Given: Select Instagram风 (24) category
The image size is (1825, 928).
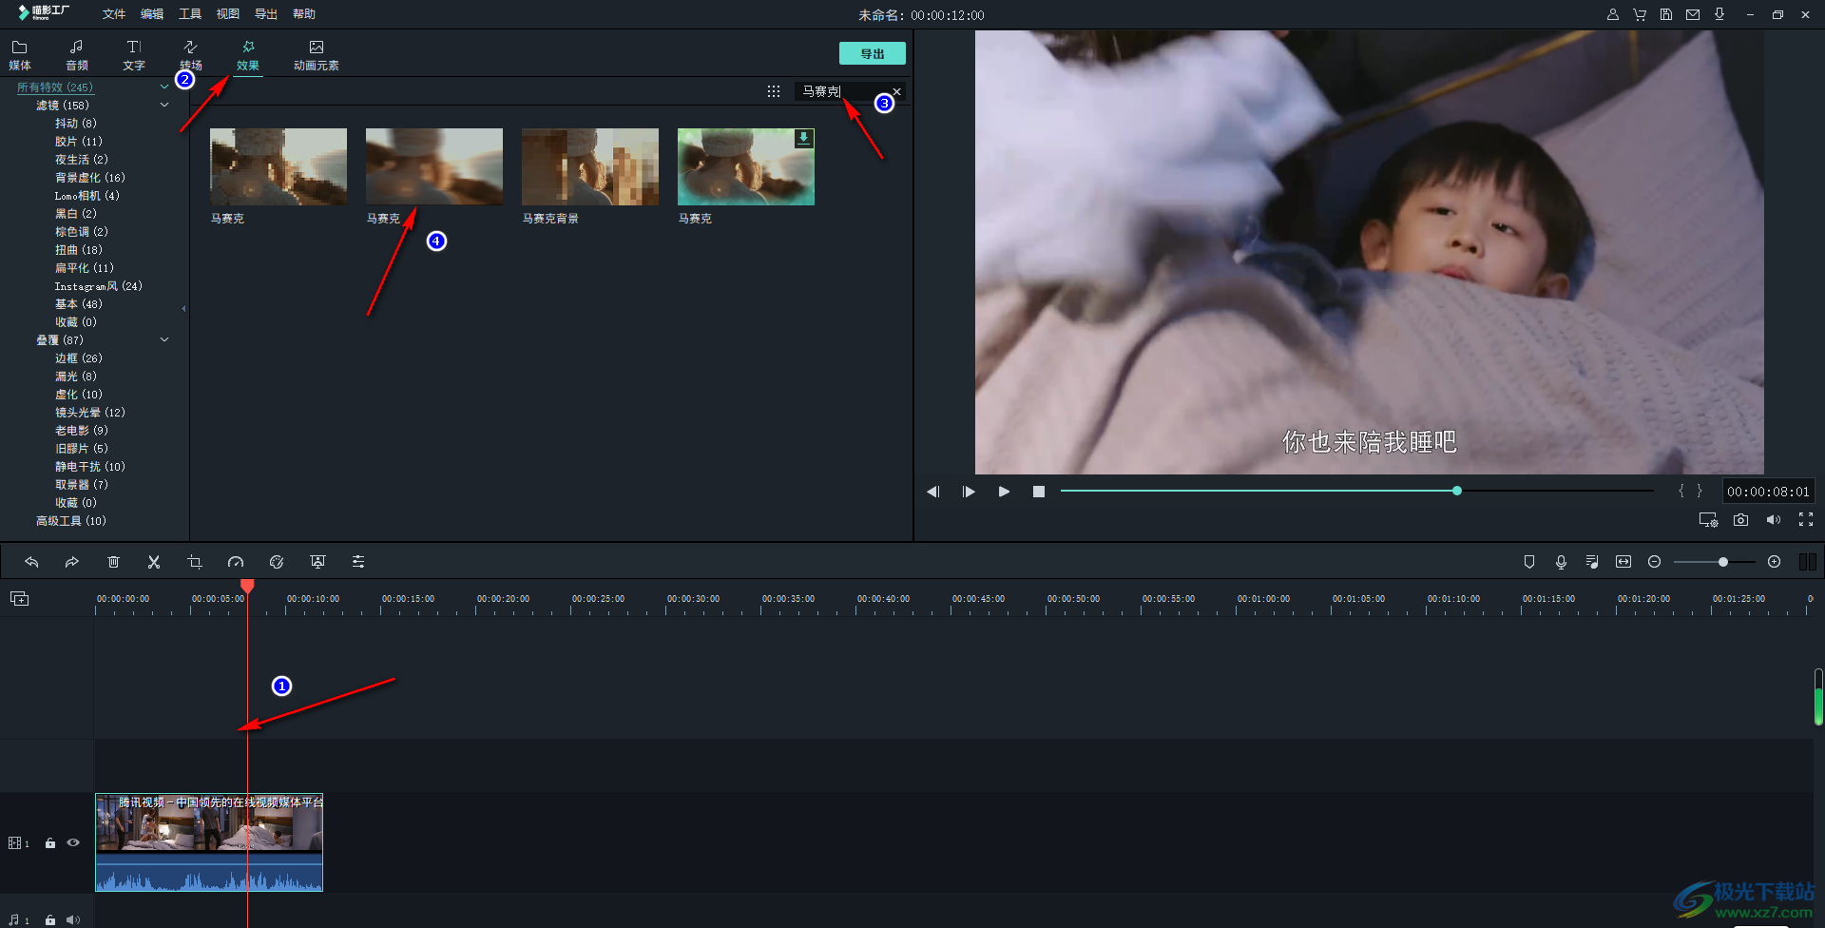Looking at the screenshot, I should [x=99, y=286].
